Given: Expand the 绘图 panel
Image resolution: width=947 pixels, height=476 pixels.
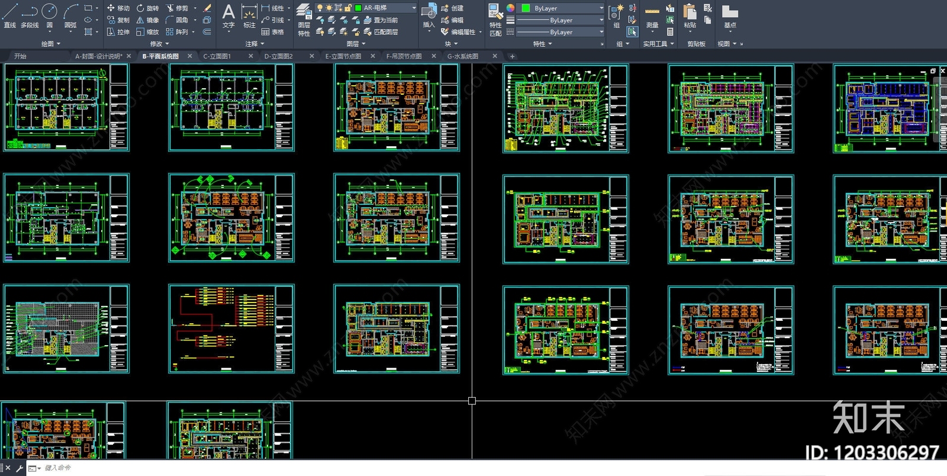Looking at the screenshot, I should pos(51,44).
